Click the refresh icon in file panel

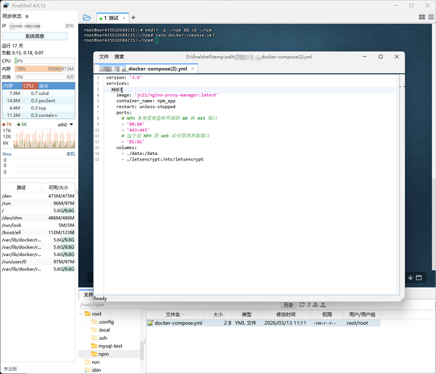pyautogui.click(x=302, y=305)
